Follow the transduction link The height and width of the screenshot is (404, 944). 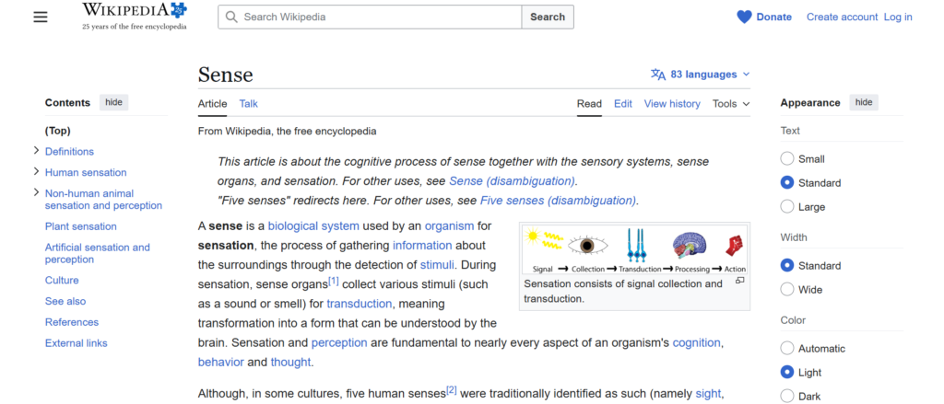click(x=360, y=304)
